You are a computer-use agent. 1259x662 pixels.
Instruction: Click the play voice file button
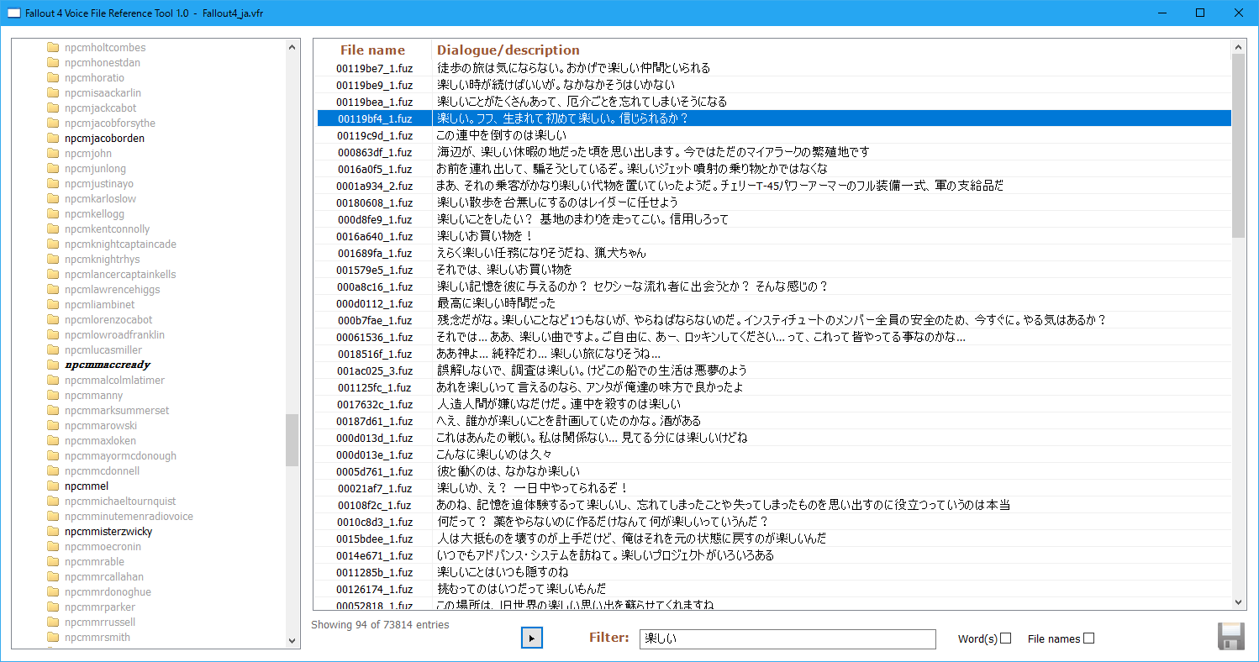531,638
